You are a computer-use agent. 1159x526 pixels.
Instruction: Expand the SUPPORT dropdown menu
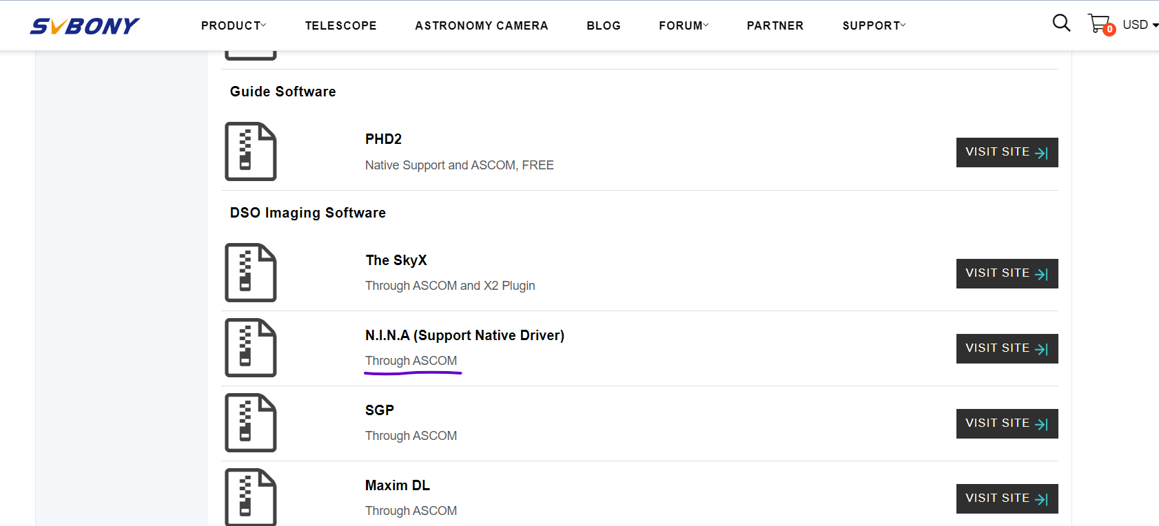tap(874, 25)
